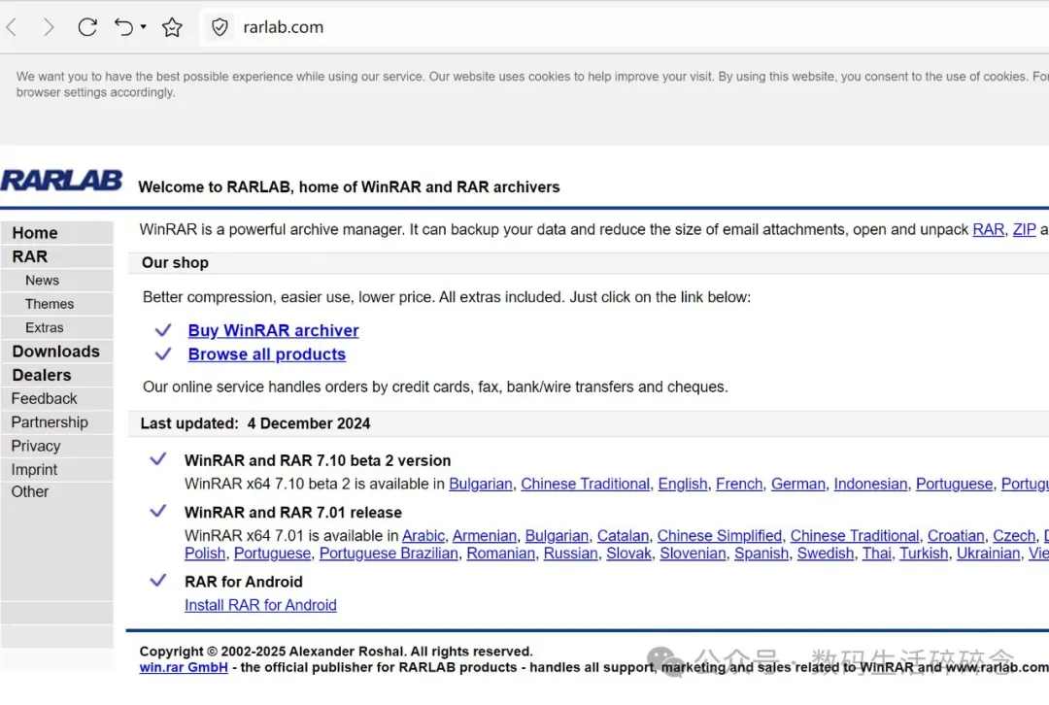This screenshot has height=705, width=1049.
Task: Download 7.10 beta 2 in German
Action: 798,485
